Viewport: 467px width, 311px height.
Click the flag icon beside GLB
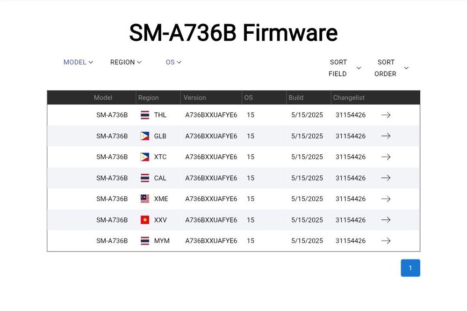[145, 136]
